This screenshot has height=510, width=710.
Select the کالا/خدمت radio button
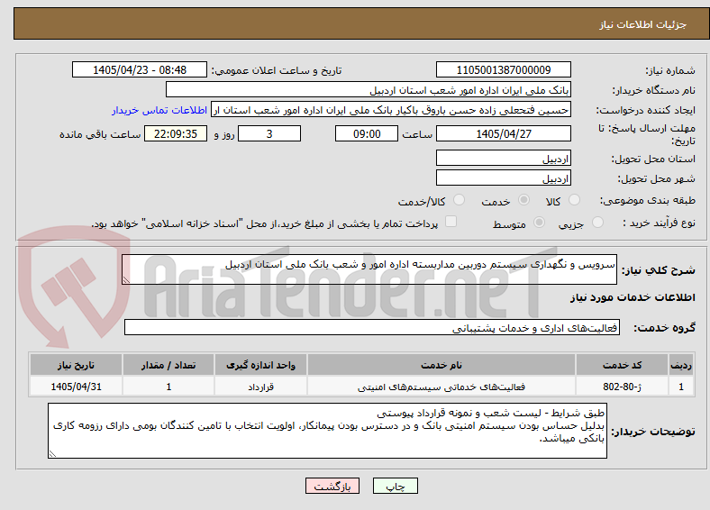pyautogui.click(x=460, y=200)
